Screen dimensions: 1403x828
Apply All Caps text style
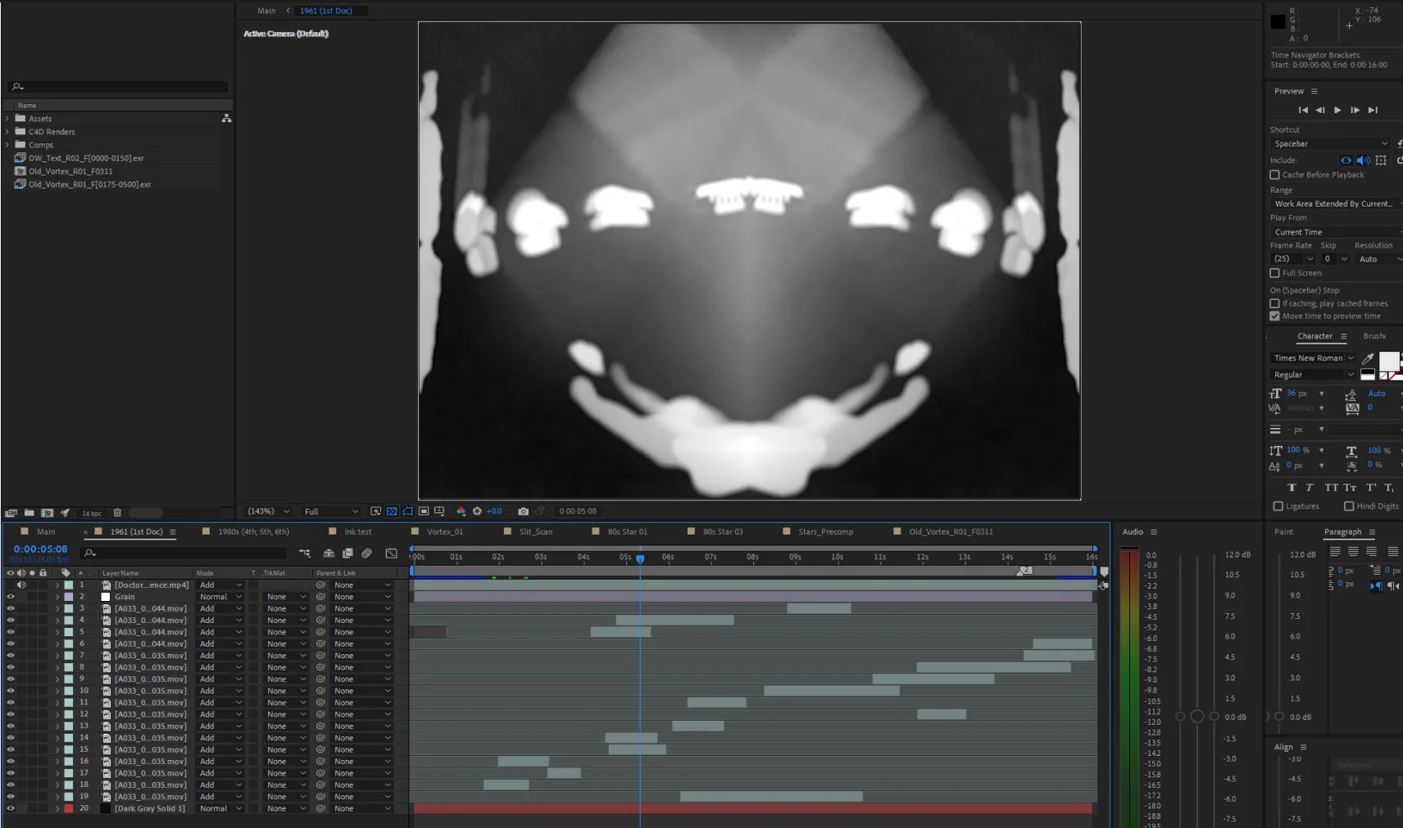[1331, 488]
